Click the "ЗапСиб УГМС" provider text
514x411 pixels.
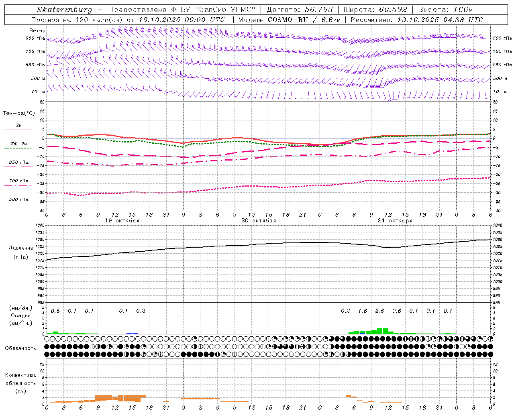pyautogui.click(x=226, y=10)
